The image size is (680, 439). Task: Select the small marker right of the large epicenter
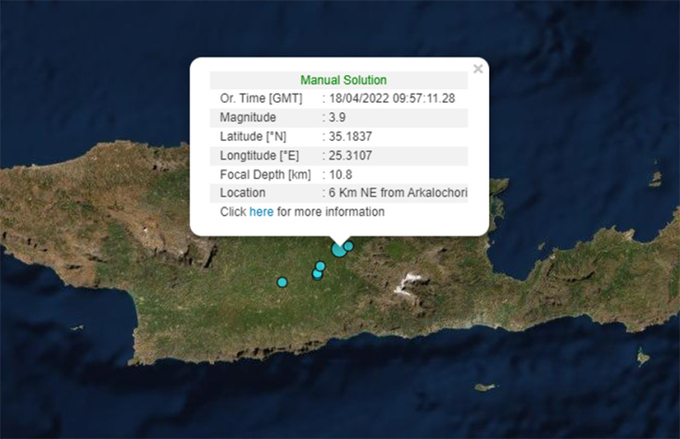[x=349, y=245]
